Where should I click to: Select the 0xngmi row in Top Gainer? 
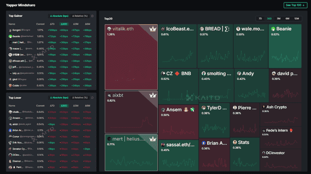click(x=51, y=30)
